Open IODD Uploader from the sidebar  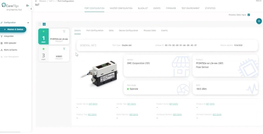point(10,43)
